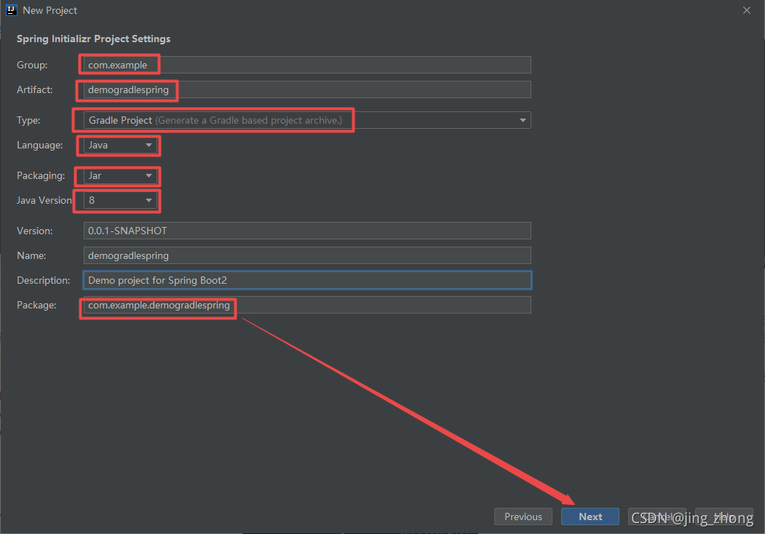
Task: Click the New Project window title
Action: coord(49,10)
